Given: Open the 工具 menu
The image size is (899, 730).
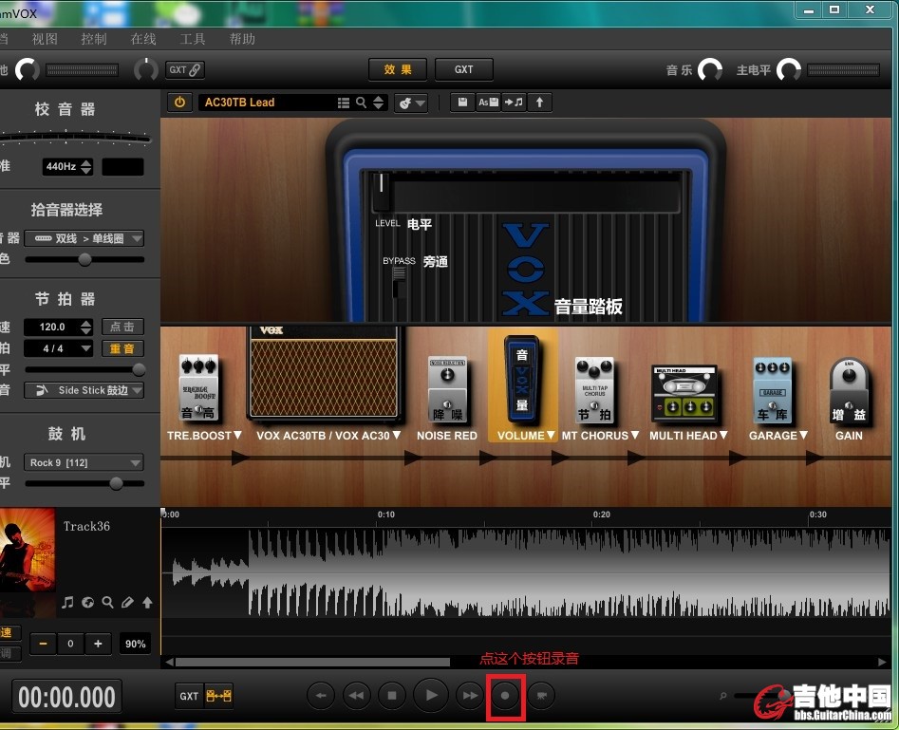Looking at the screenshot, I should pos(193,39).
